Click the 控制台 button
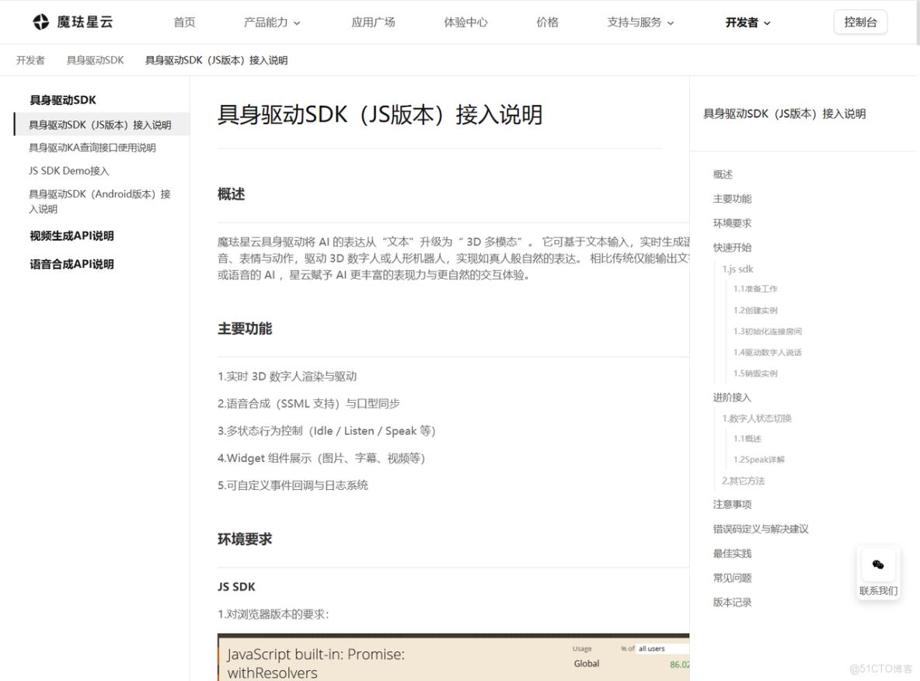 (x=860, y=22)
